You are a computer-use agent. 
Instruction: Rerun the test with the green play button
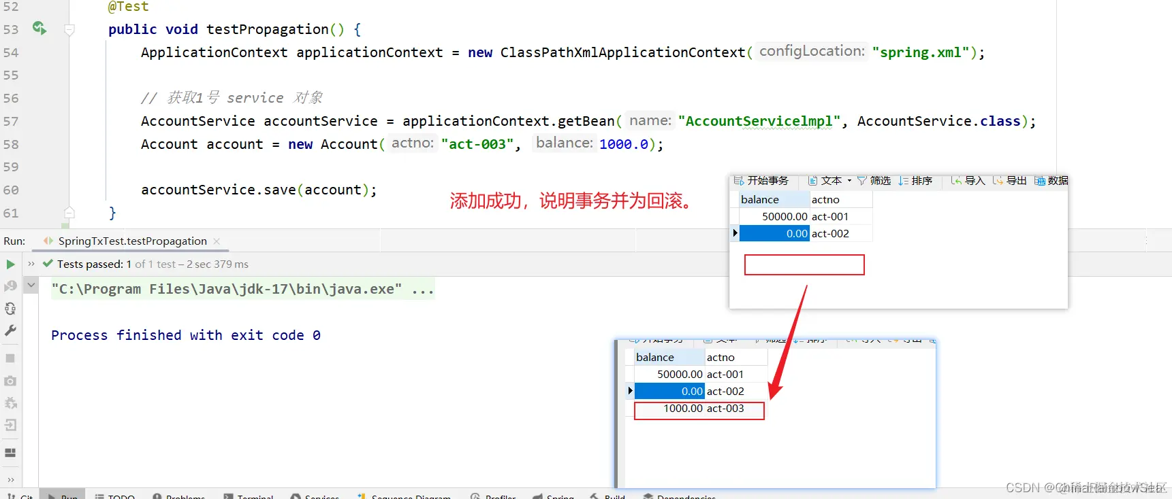point(10,264)
